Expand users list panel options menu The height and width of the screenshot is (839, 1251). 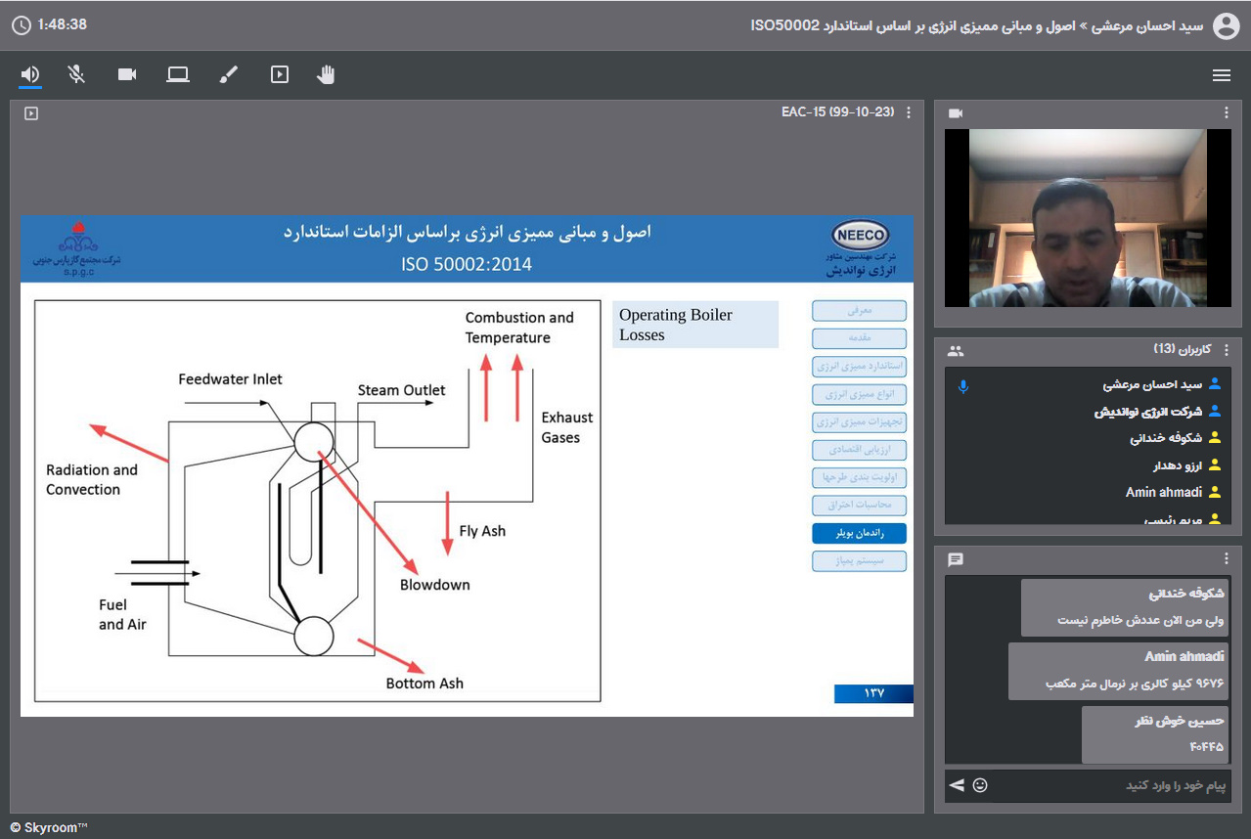[1227, 350]
